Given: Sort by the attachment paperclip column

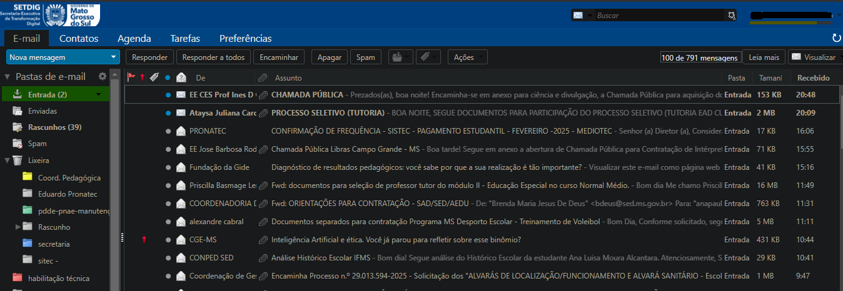Looking at the screenshot, I should [x=263, y=78].
